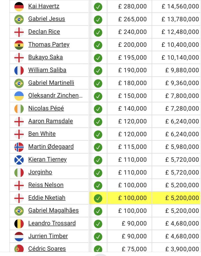Click the Italian flag beside Jorginho
The image size is (201, 256).
point(19,172)
